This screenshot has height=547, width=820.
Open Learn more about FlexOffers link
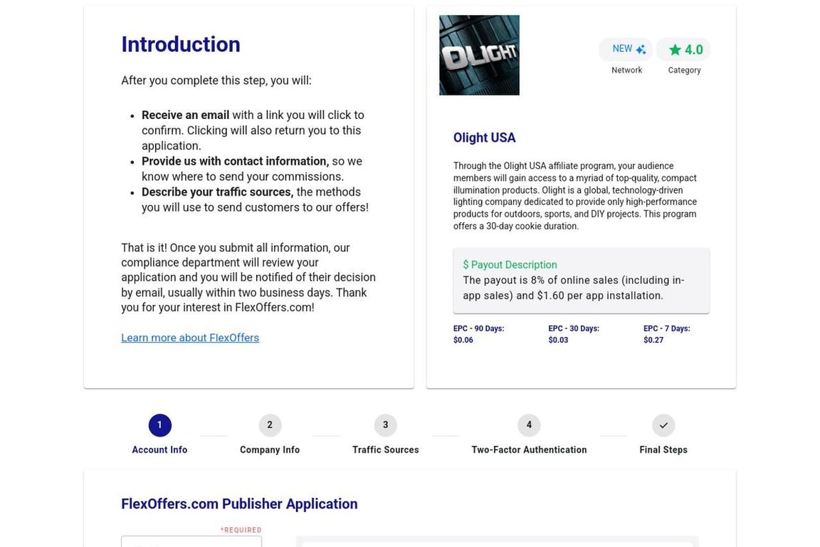coord(190,338)
